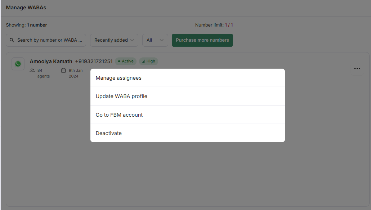The width and height of the screenshot is (371, 210).
Task: Click the green dot in Active badge
Action: point(119,61)
